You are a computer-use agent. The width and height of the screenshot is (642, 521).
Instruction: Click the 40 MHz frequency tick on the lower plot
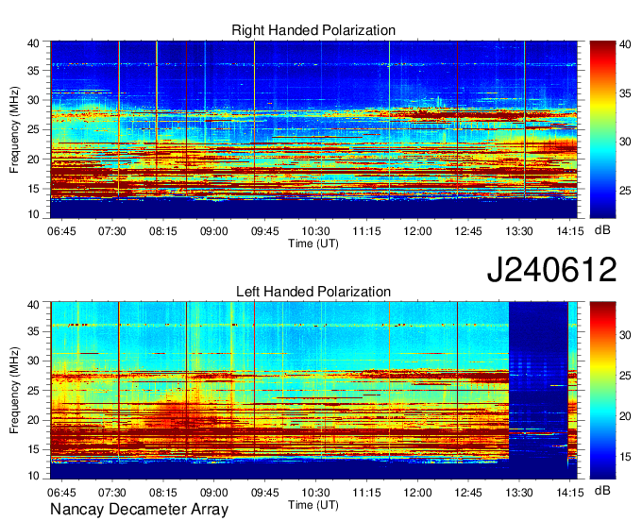[33, 305]
